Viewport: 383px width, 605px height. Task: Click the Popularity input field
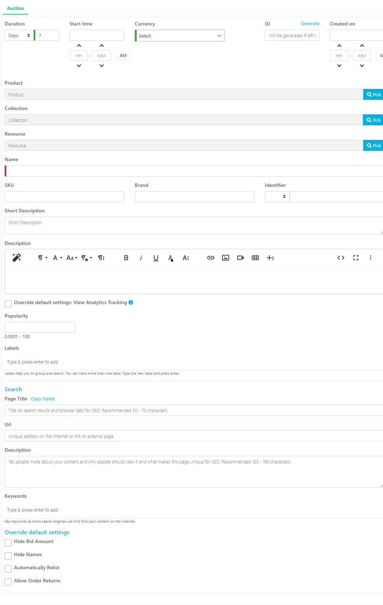point(40,327)
